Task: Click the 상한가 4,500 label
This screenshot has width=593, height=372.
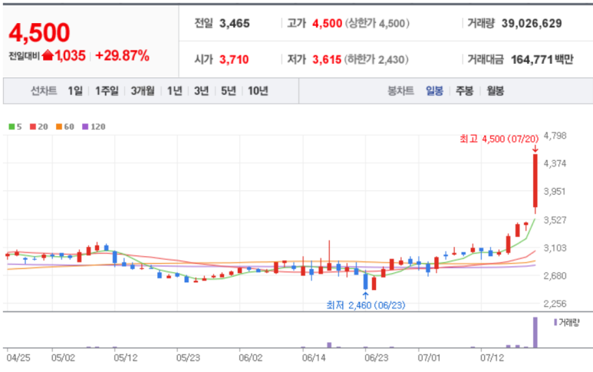Action: (x=377, y=24)
